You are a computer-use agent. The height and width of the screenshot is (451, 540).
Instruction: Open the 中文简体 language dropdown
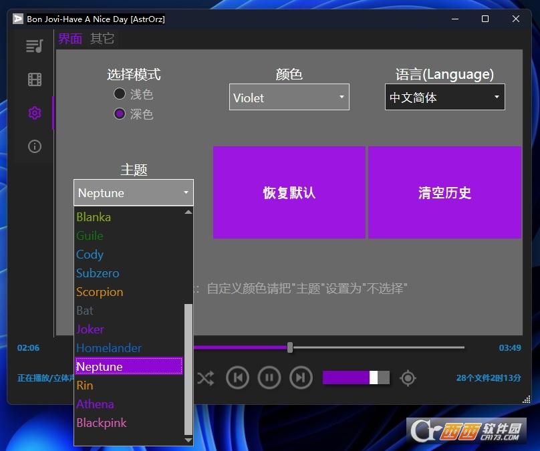[445, 97]
